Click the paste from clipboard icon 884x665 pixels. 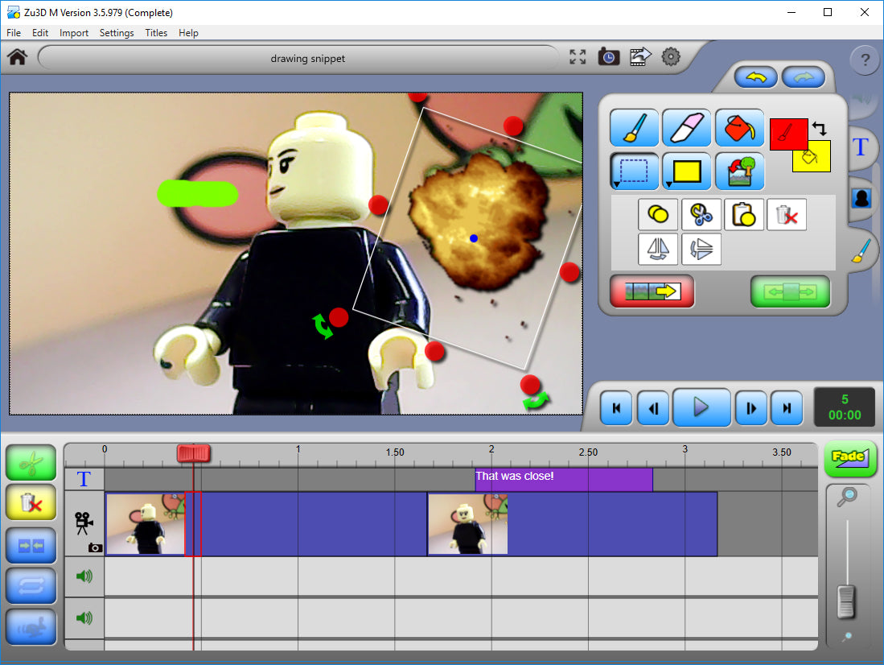[x=744, y=215]
